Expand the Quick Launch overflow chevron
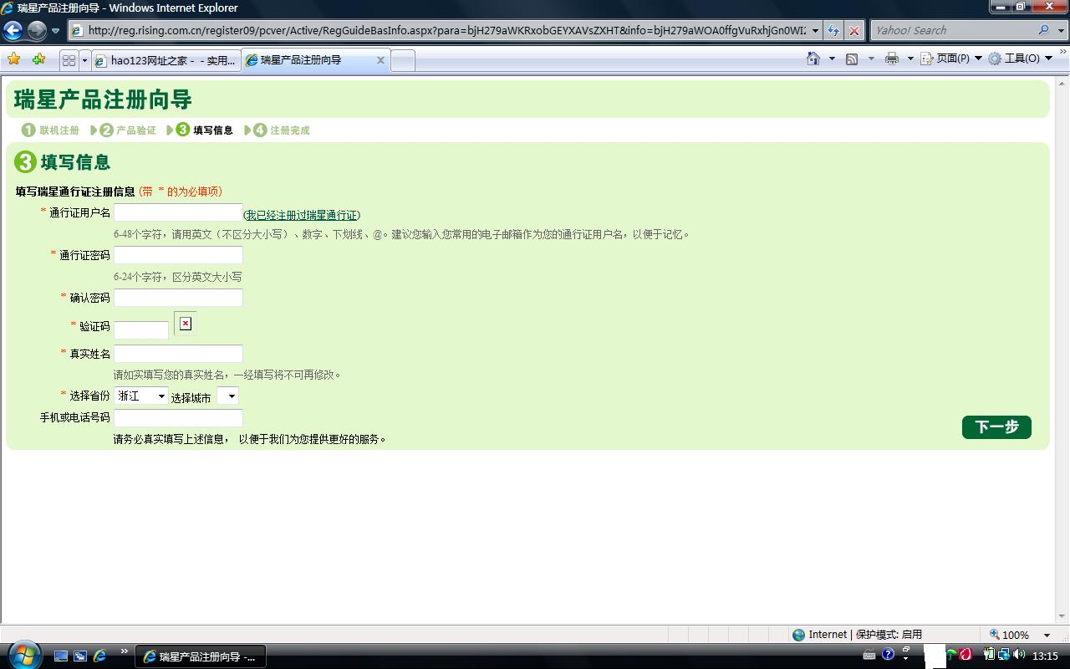Image resolution: width=1070 pixels, height=669 pixels. click(x=125, y=651)
